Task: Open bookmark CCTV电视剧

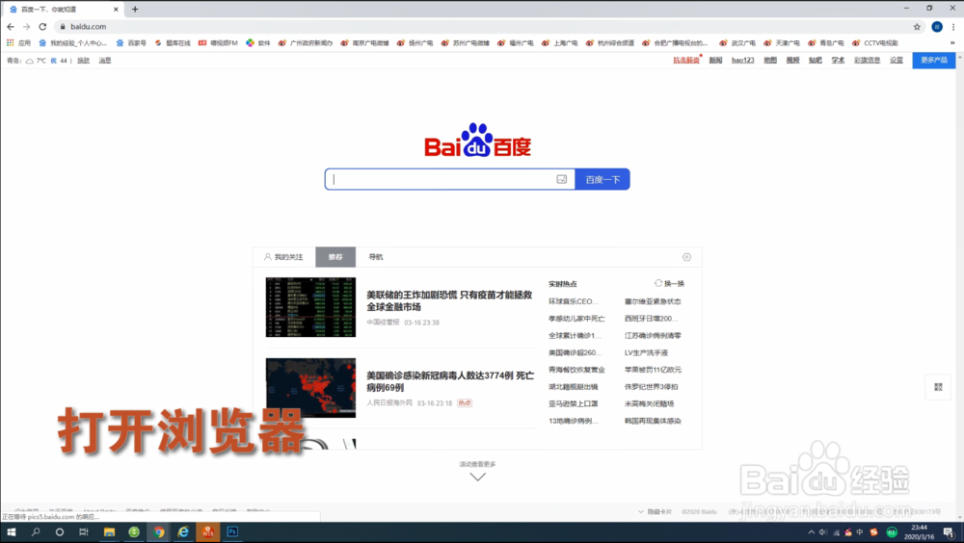Action: [x=875, y=43]
